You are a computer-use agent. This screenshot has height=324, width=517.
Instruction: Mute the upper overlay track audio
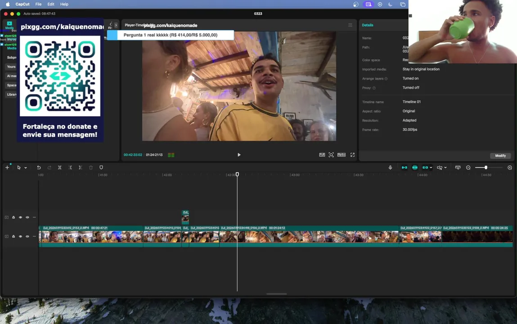27,217
